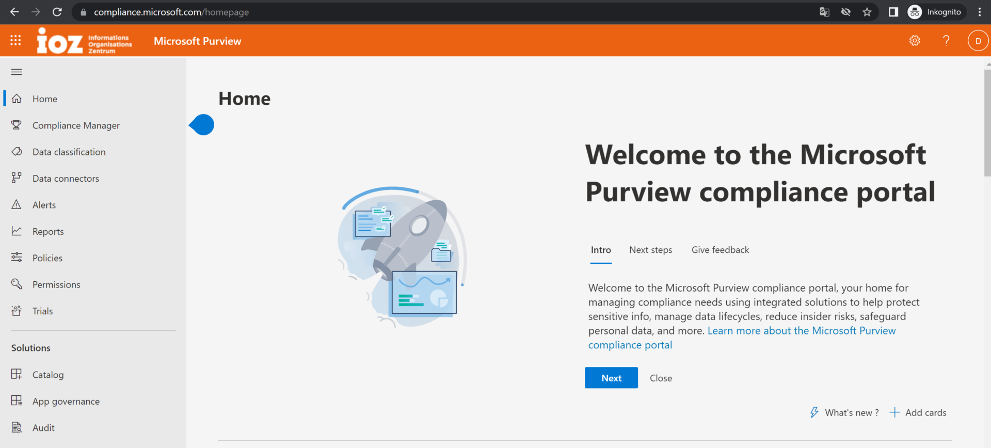Toggle the browser side panel icon

coord(893,12)
